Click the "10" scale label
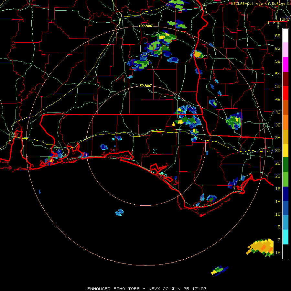The image size is (291, 291). 278,214
